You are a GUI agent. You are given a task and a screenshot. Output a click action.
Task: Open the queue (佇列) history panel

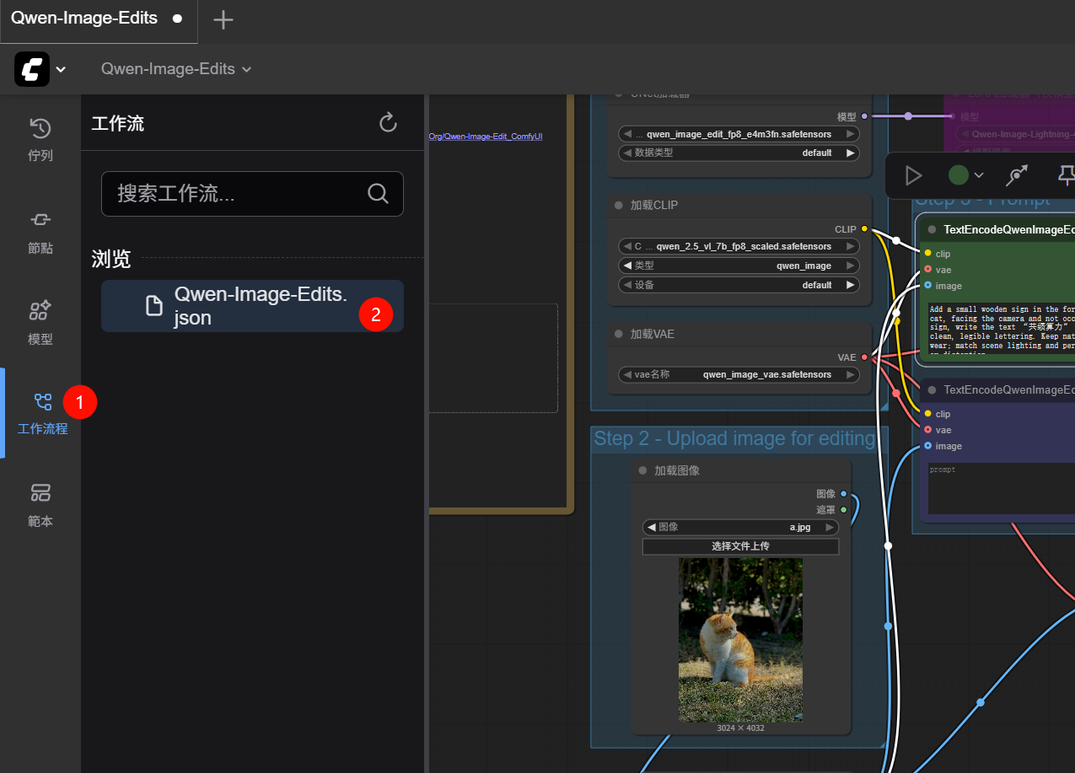[40, 139]
